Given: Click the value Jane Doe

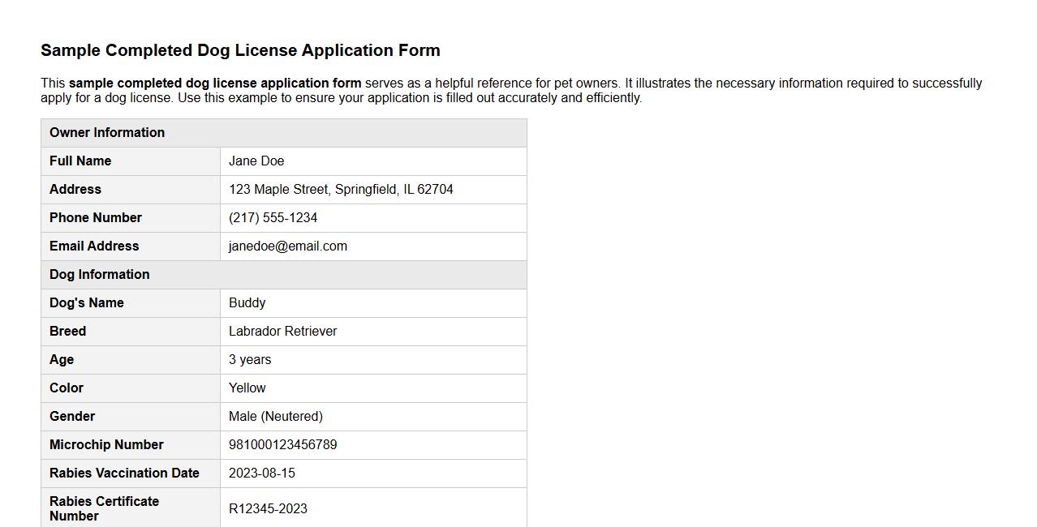Looking at the screenshot, I should click(256, 161).
